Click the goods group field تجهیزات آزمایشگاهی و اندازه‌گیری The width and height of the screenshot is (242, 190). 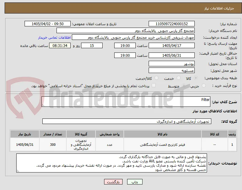click(x=127, y=121)
